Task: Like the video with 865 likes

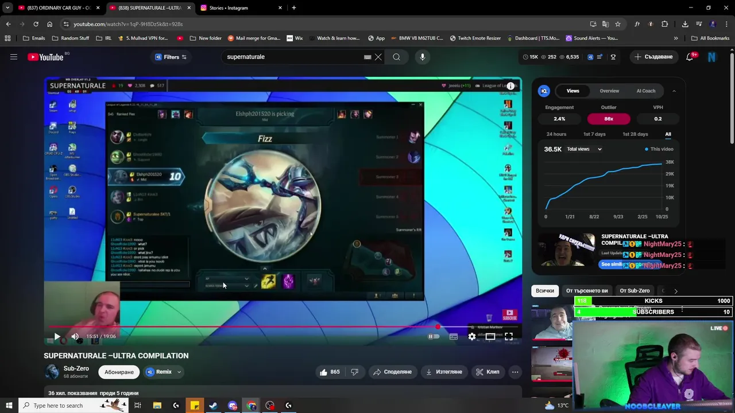Action: (330, 372)
